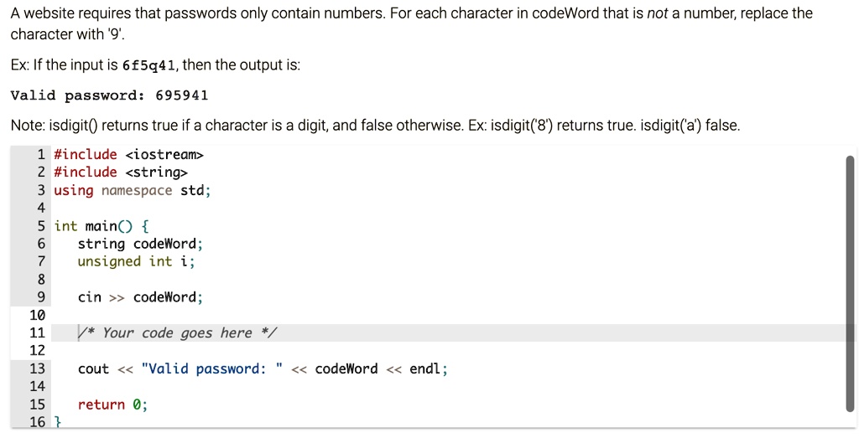Click the "return 0;" statement

112,405
